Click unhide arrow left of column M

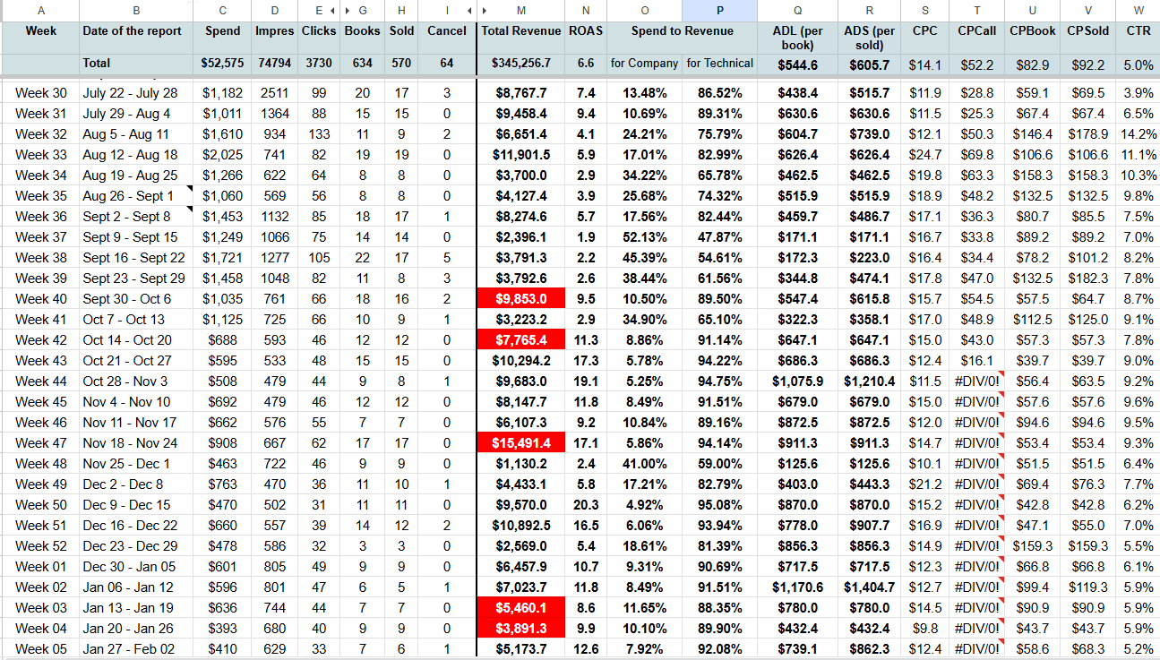484,11
